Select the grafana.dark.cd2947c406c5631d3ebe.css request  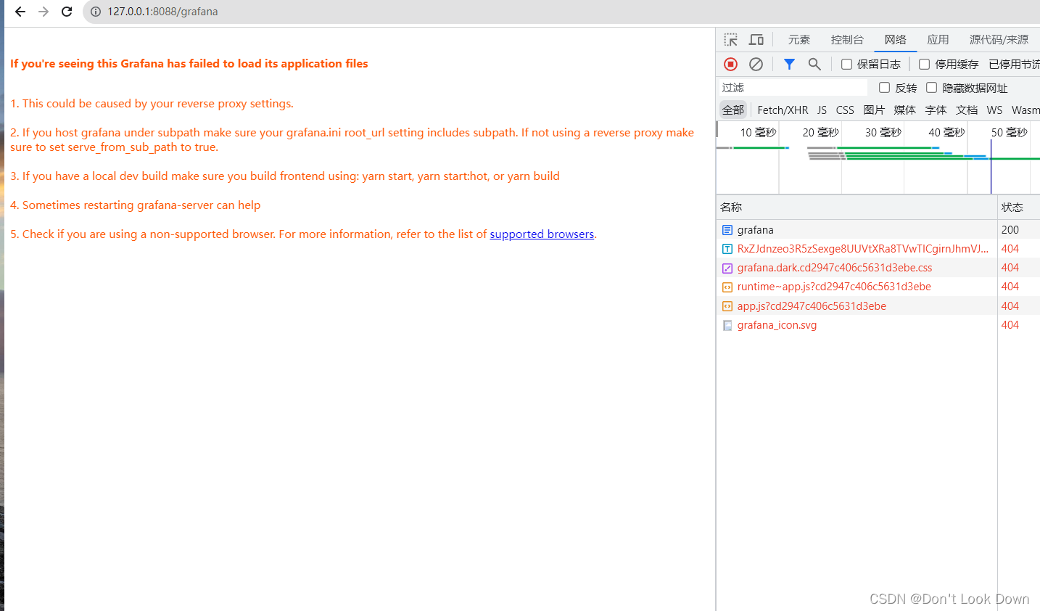(x=878, y=268)
